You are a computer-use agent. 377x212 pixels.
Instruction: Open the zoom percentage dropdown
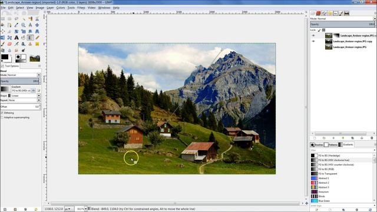click(85, 209)
